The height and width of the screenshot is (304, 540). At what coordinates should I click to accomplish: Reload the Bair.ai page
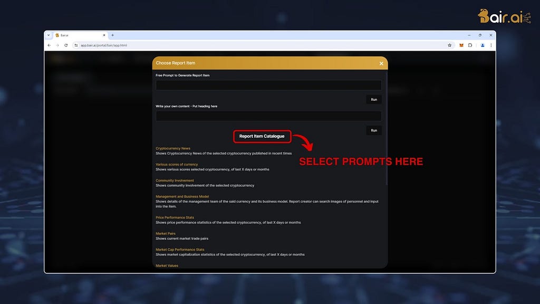66,45
